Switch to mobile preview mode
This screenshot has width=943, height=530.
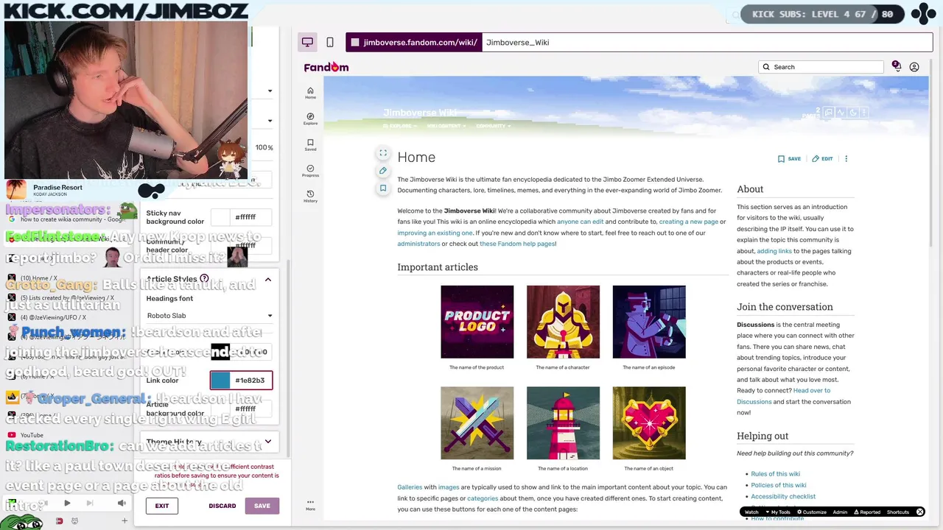click(x=330, y=42)
